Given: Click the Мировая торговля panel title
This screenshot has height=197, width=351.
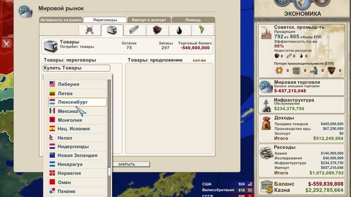Looking at the screenshot, I should point(297,82).
